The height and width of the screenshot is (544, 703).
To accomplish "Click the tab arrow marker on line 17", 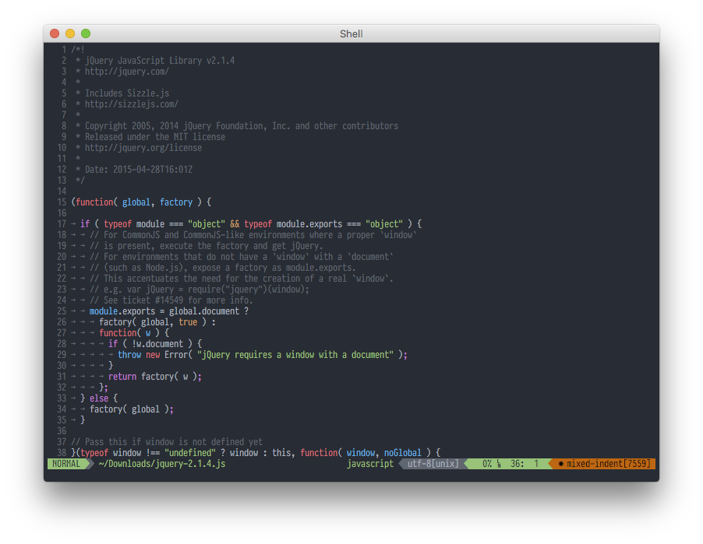I will [x=73, y=224].
